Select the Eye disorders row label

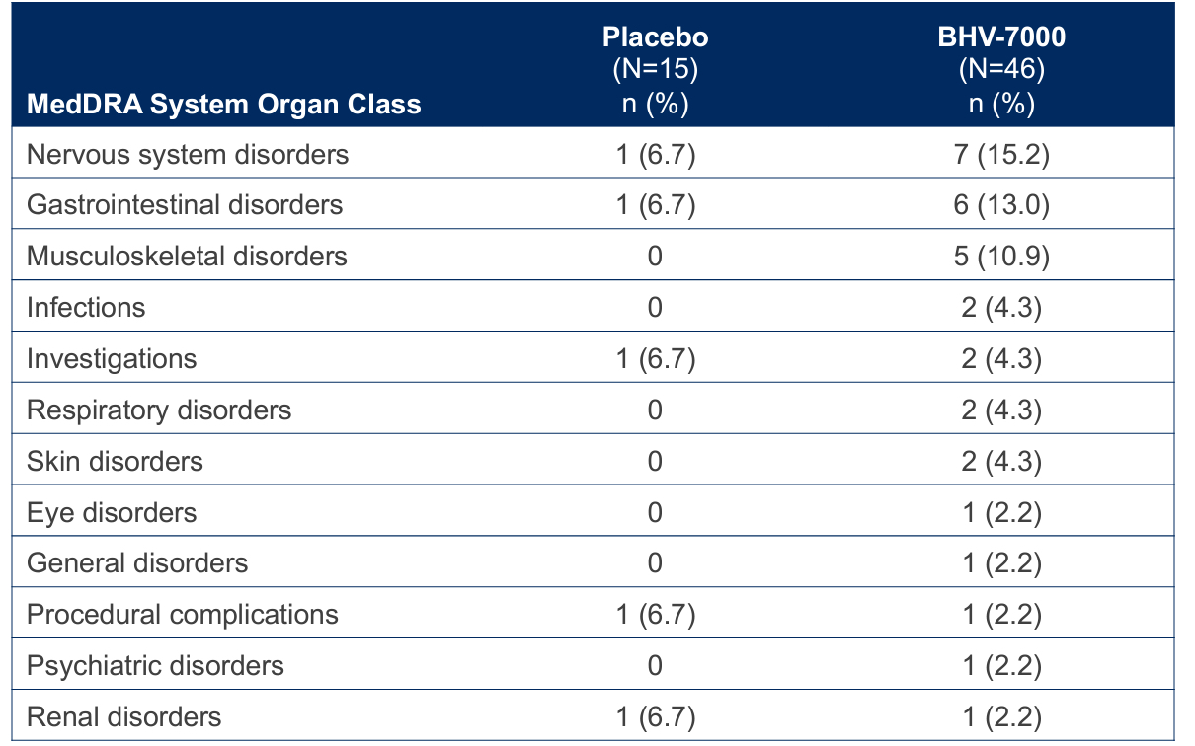tap(112, 512)
